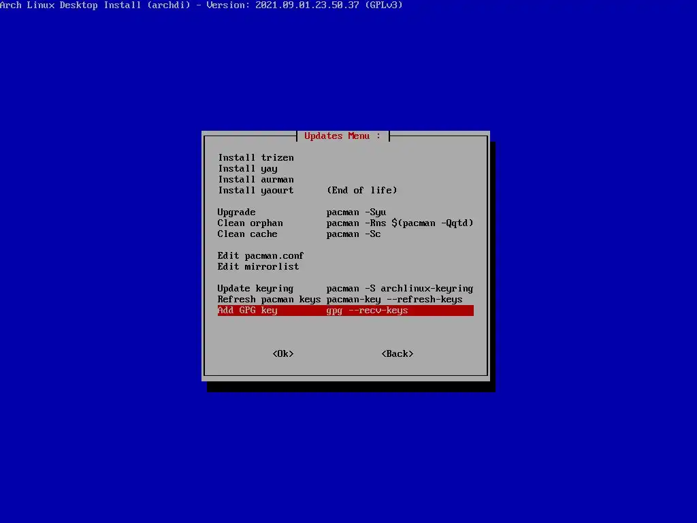Screen dimensions: 697x523
Task: Select Update keyring item
Action: (255, 289)
